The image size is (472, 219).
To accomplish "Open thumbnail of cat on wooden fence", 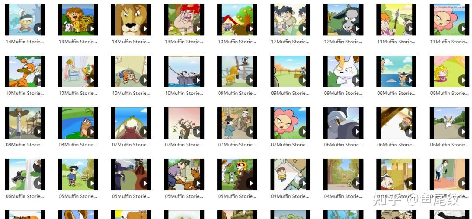I will (x=237, y=71).
